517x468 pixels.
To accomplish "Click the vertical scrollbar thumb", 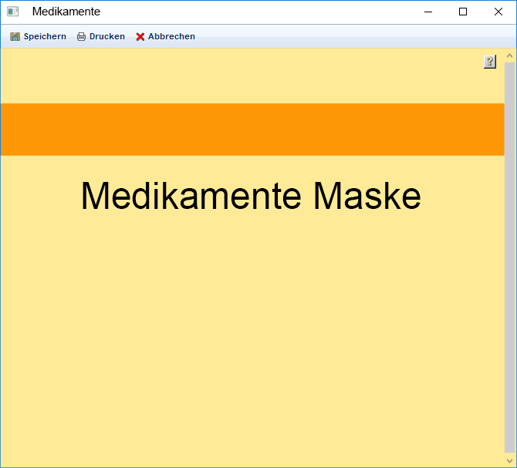I will tap(509, 254).
